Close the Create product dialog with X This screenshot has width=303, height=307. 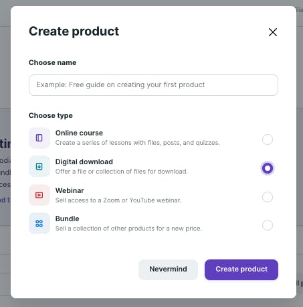tap(273, 32)
